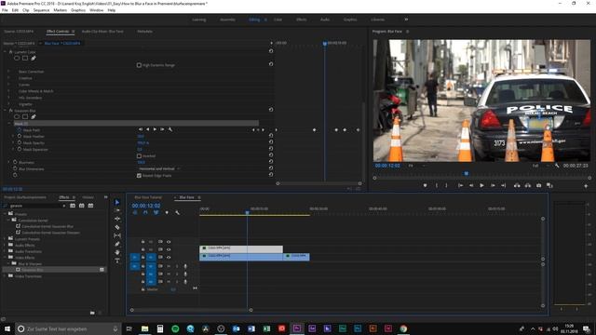
Task: Select the Hand tool
Action: [117, 252]
